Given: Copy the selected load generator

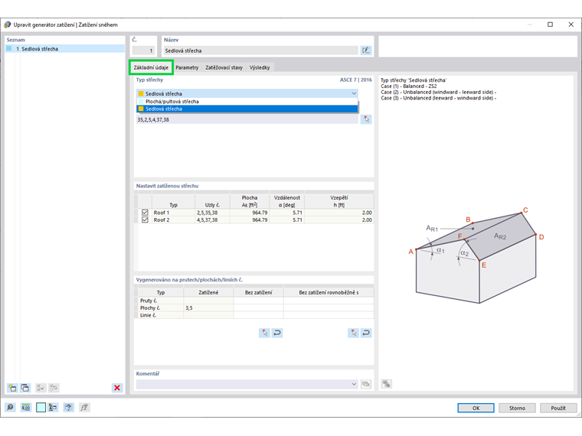Looking at the screenshot, I should click(x=25, y=388).
